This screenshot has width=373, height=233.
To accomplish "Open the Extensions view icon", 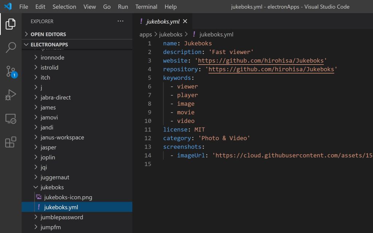I will 11,142.
